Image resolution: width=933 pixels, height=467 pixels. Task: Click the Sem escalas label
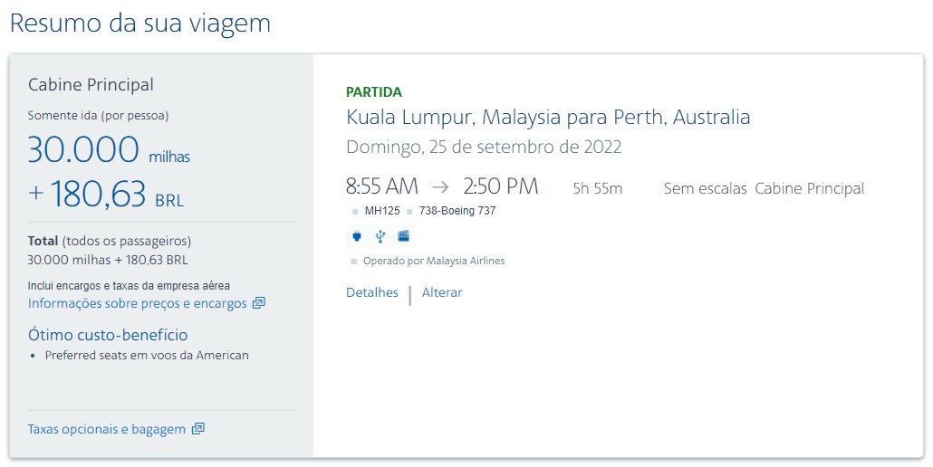coord(705,188)
